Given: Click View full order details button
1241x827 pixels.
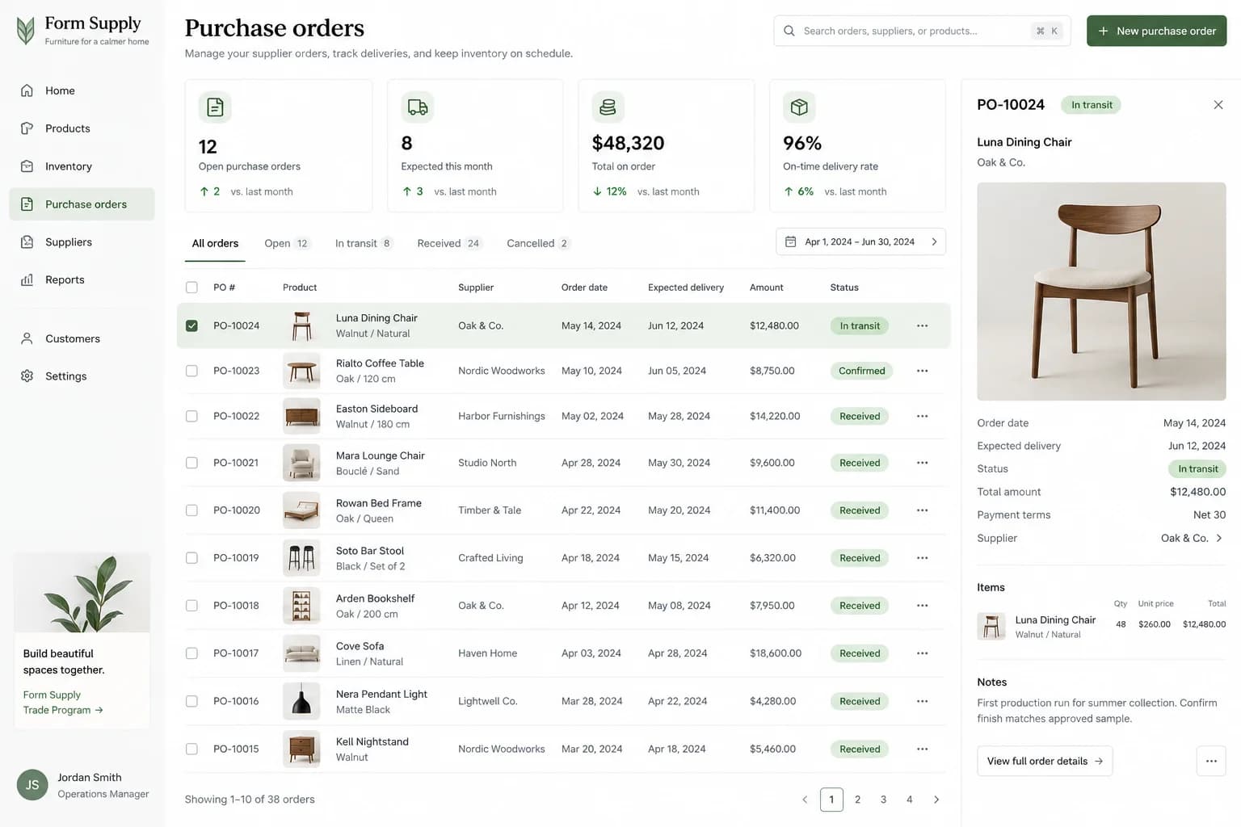Looking at the screenshot, I should (1045, 761).
